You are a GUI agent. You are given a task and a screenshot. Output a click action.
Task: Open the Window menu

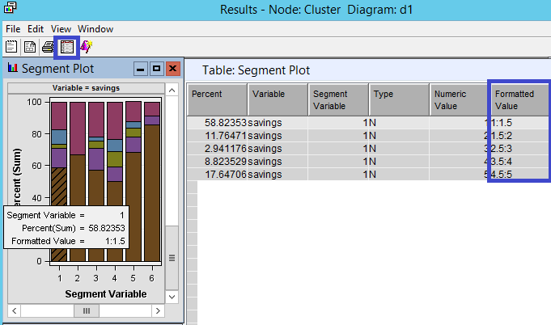[x=95, y=29]
